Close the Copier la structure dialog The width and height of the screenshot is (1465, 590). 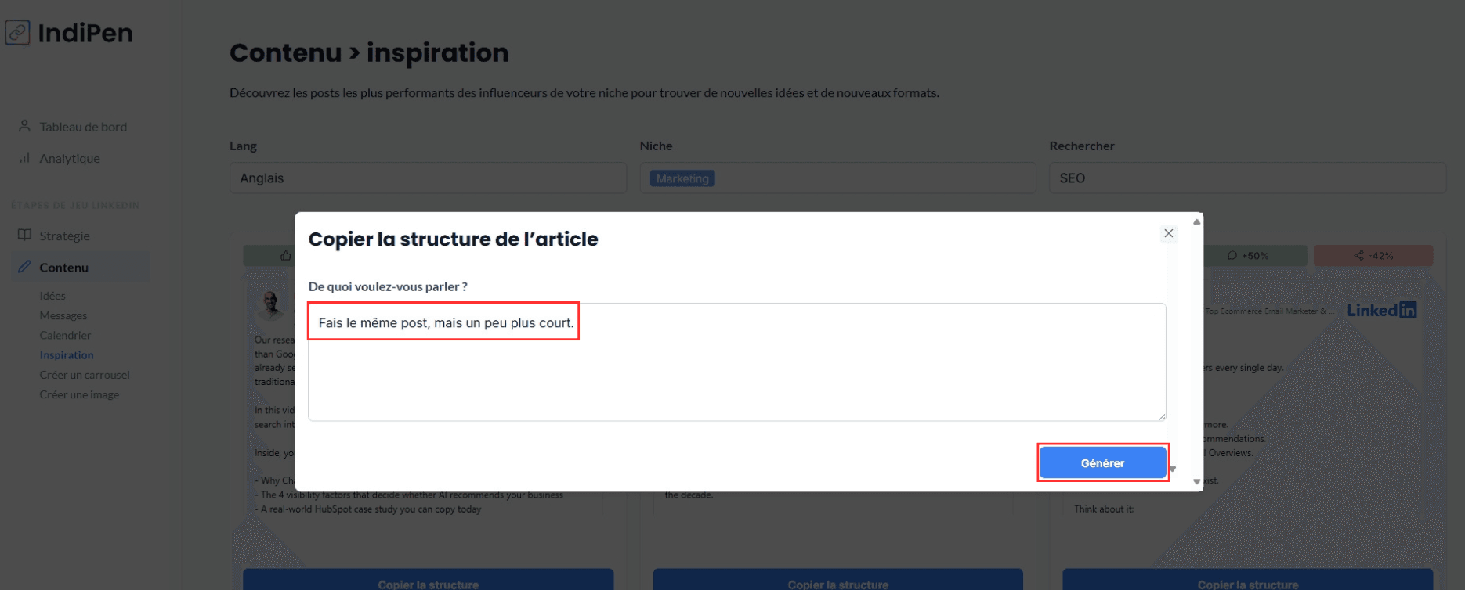coord(1168,233)
